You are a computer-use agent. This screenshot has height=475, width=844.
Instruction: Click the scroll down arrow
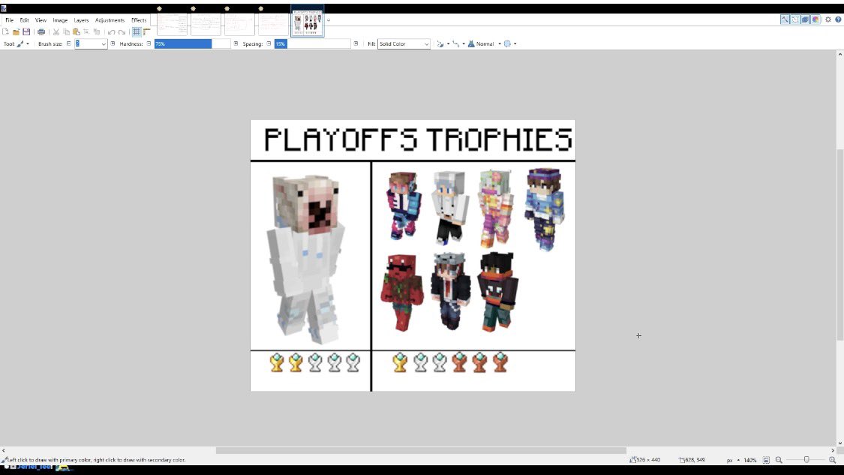pos(839,443)
